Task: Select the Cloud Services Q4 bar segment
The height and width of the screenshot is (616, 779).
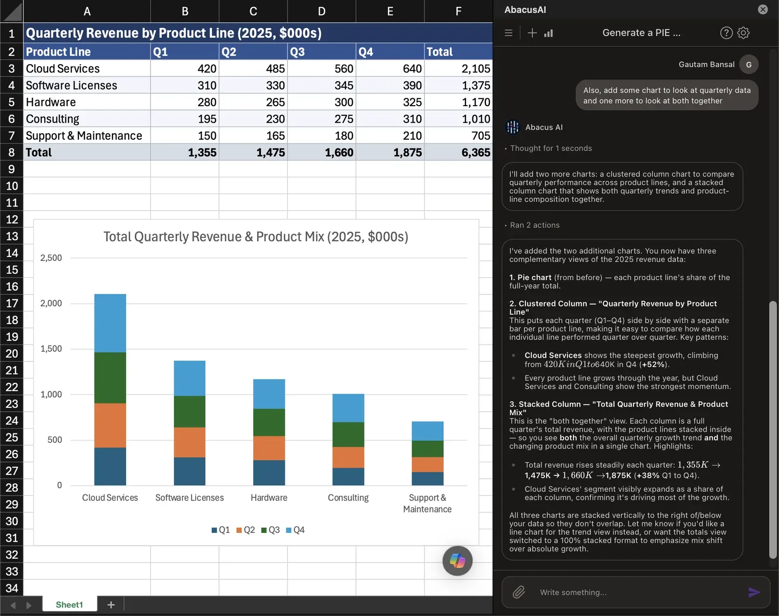Action: coord(110,323)
